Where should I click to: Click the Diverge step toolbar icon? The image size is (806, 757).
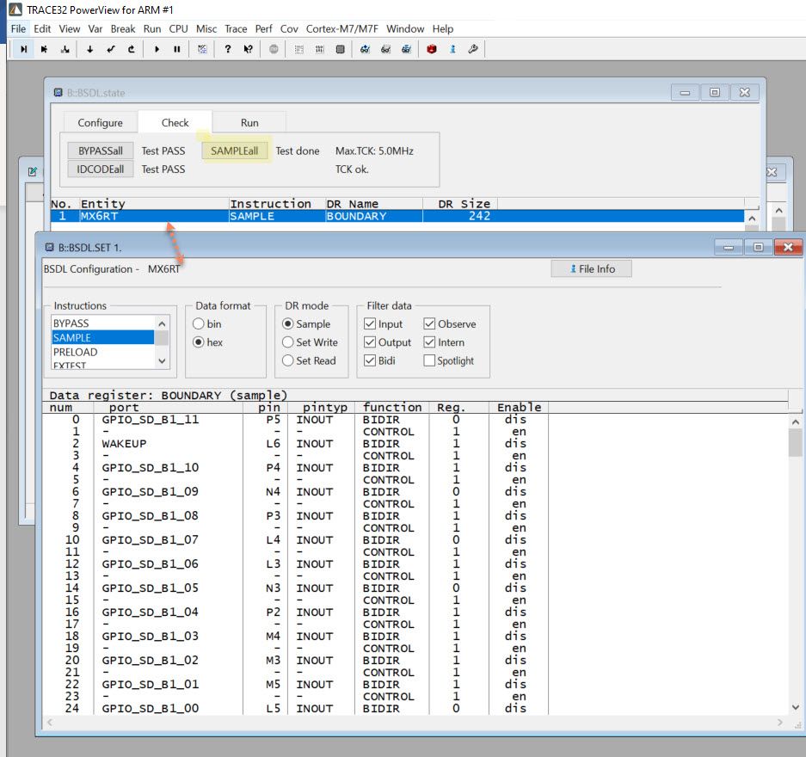[65, 49]
